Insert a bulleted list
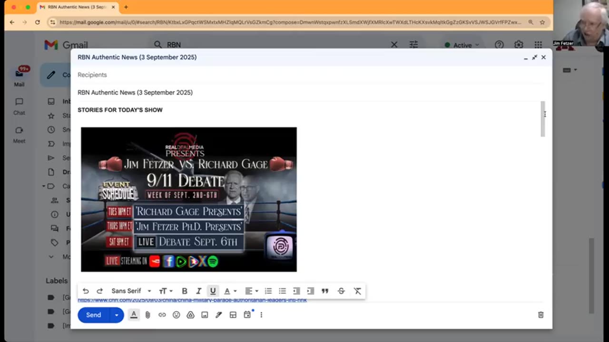The image size is (609, 342). tap(283, 291)
